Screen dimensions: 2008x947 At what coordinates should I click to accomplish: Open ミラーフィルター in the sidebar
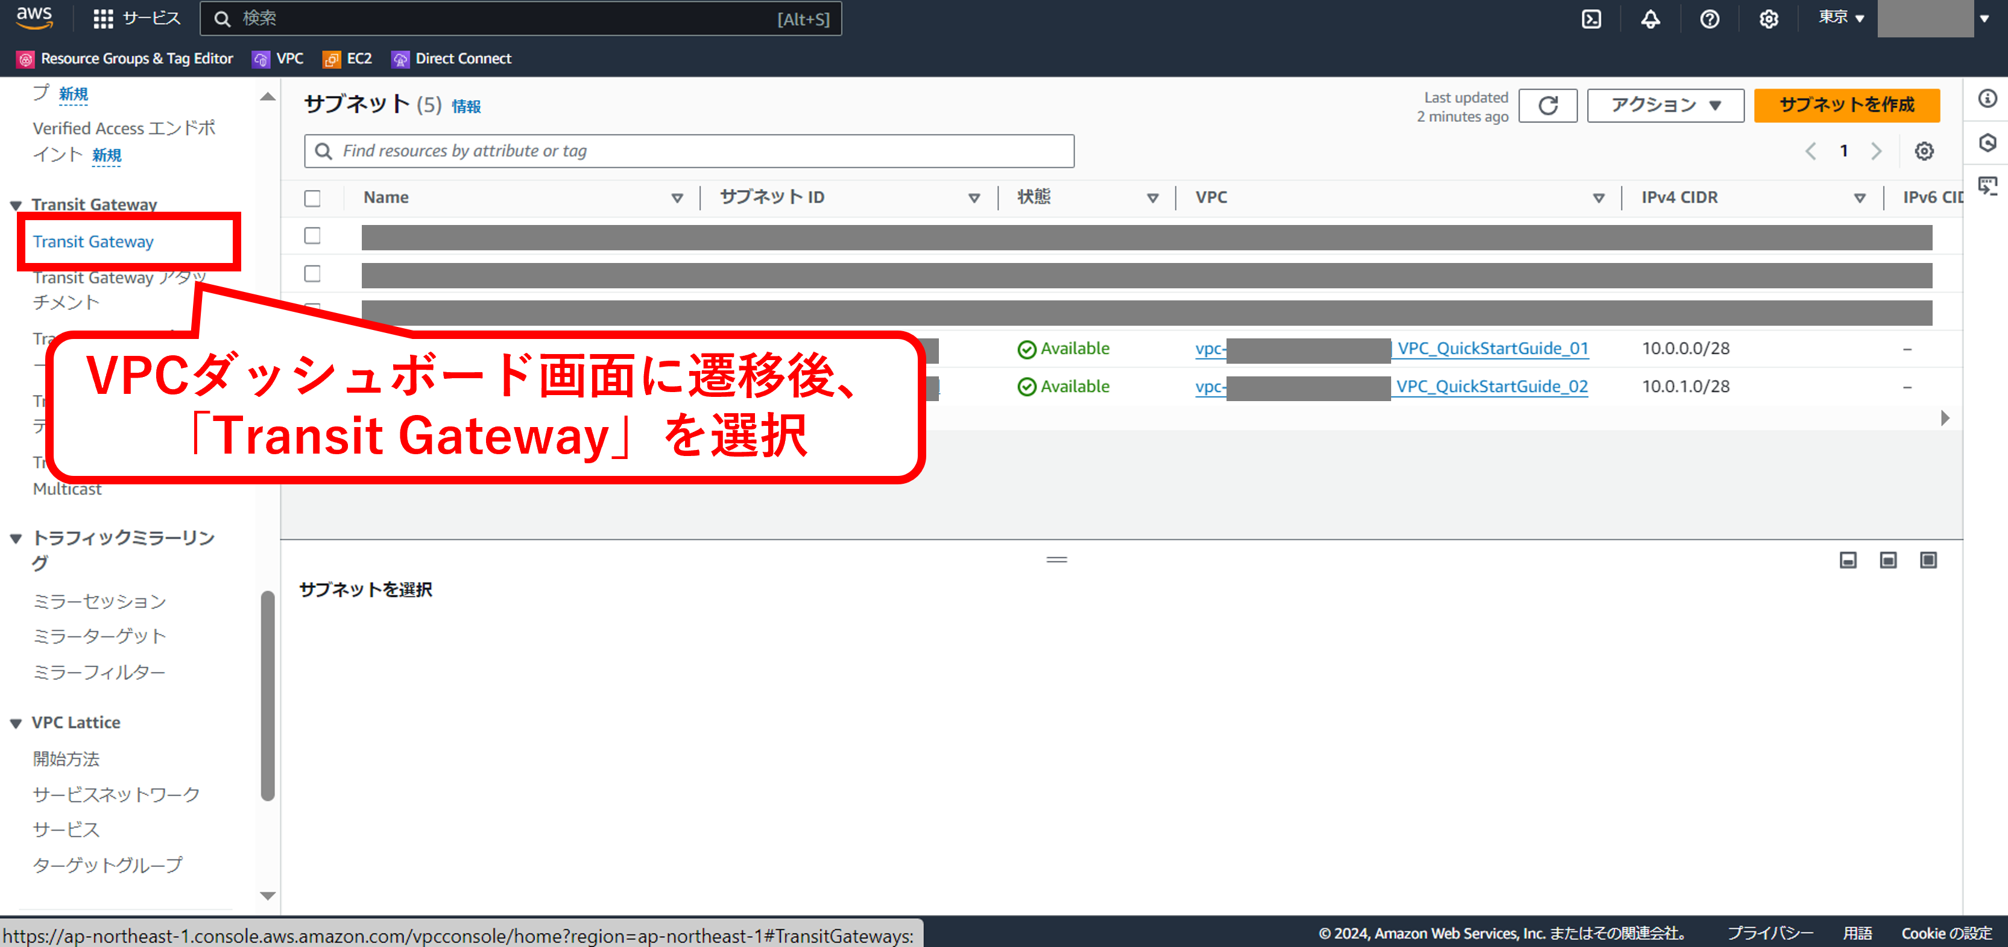click(99, 673)
